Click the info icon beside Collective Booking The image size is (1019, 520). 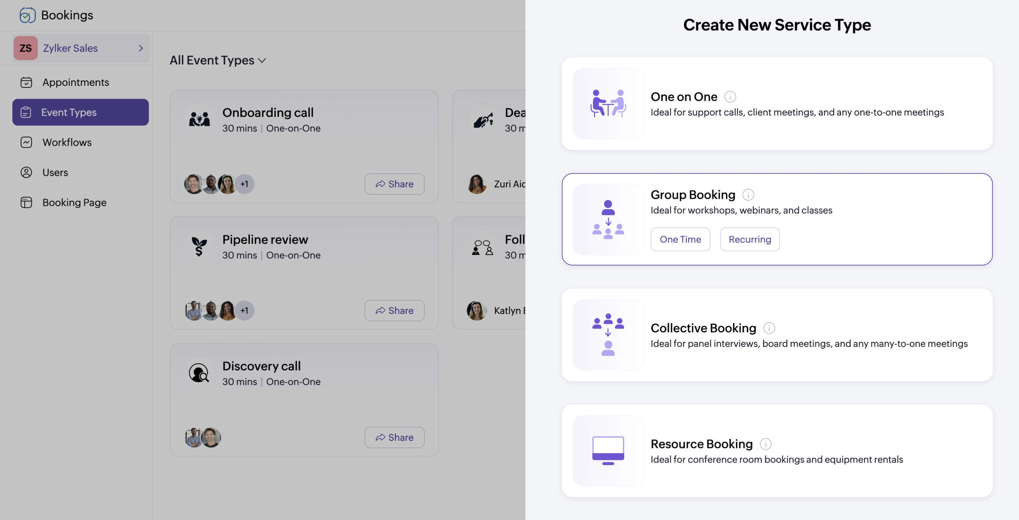tap(769, 328)
